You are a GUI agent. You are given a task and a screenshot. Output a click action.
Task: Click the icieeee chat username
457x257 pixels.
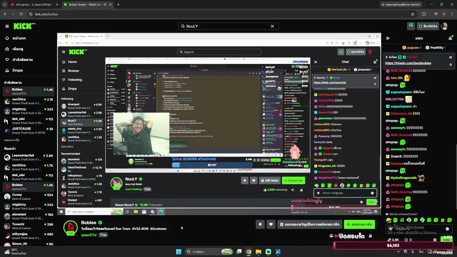click(x=396, y=163)
